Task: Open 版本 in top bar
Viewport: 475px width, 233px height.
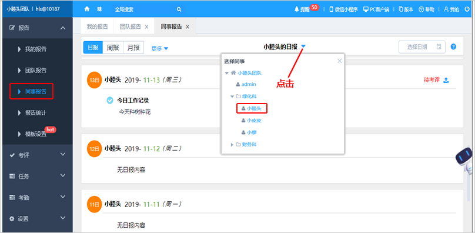Action: [406, 9]
